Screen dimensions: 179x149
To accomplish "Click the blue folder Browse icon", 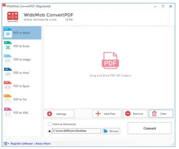I will pos(105,131).
